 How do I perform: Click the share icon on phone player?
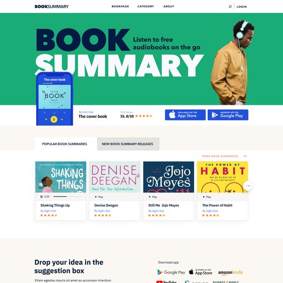(65, 113)
